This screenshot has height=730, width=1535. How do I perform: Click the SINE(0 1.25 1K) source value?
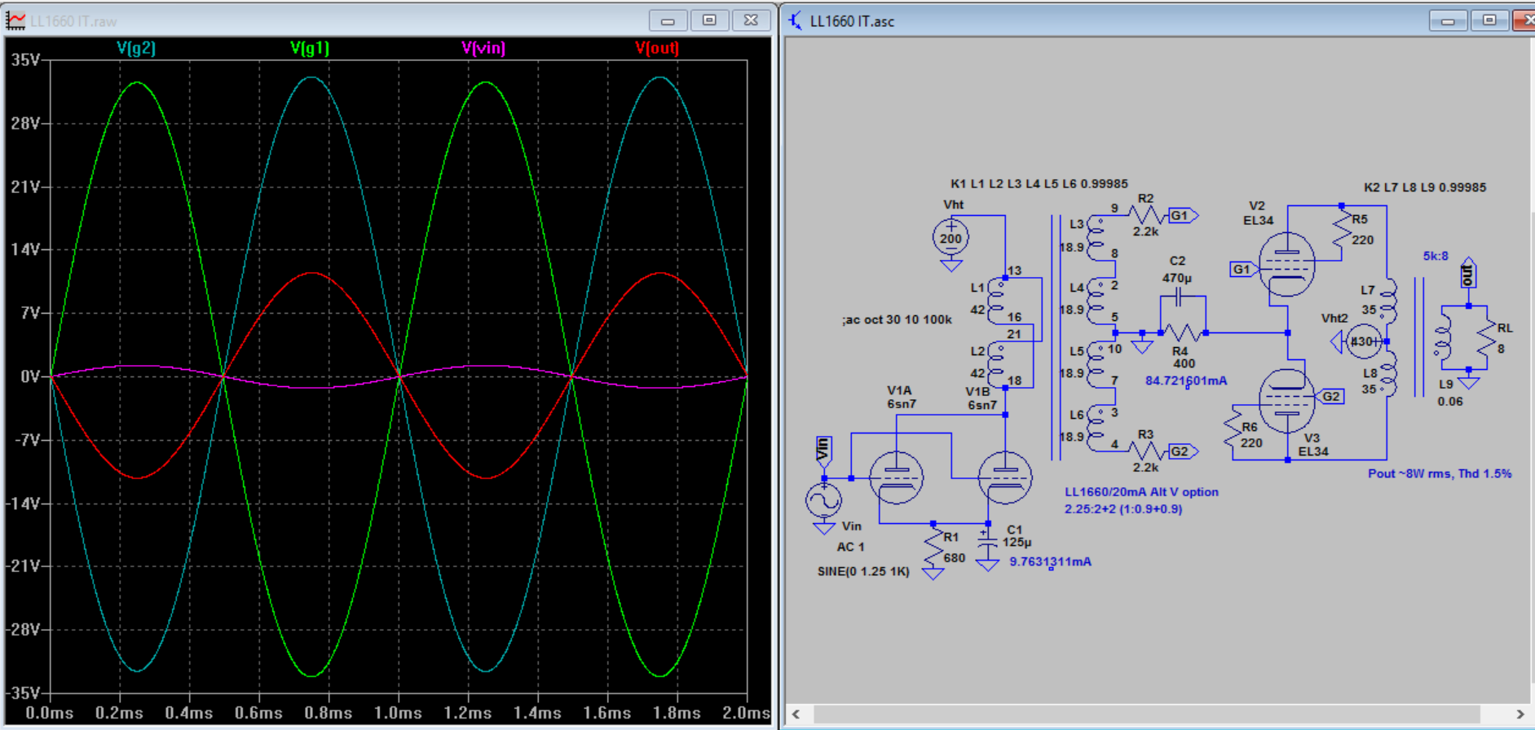coord(863,571)
